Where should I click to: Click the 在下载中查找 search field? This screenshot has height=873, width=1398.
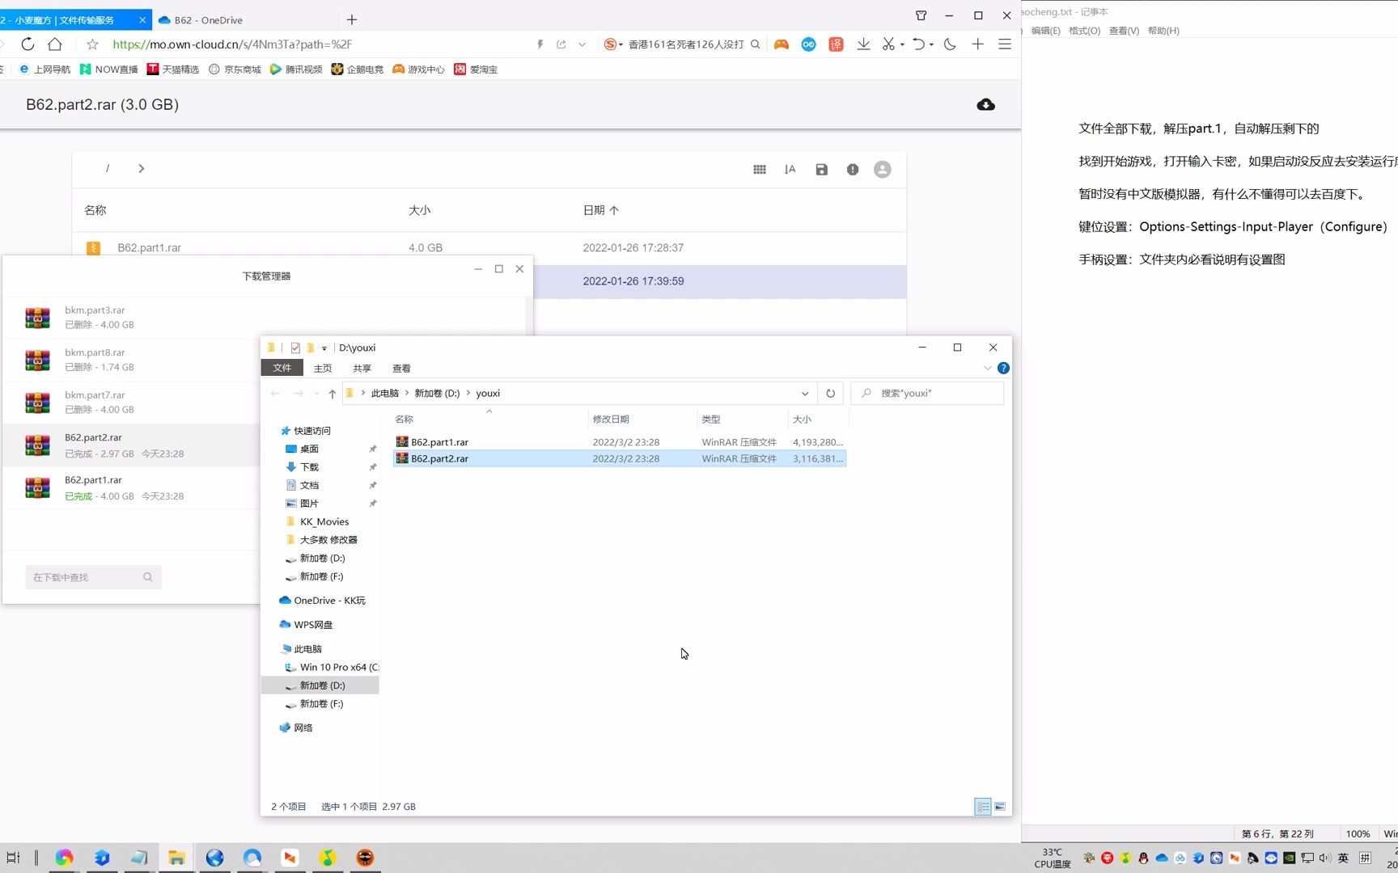(93, 577)
